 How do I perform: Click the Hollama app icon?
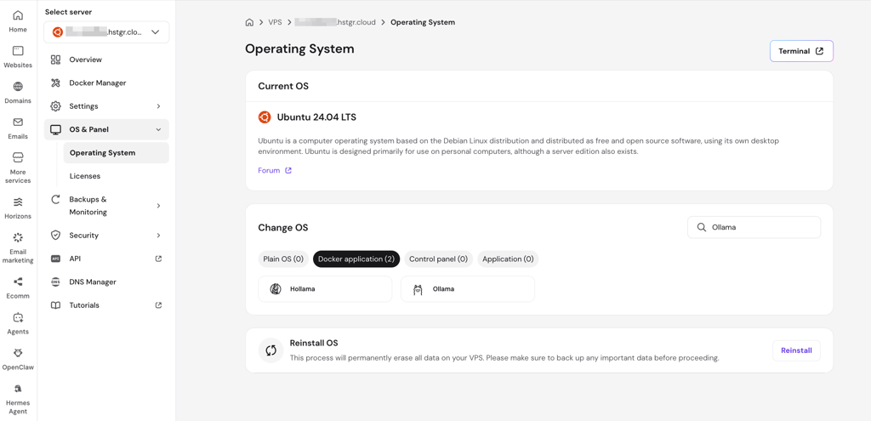(x=276, y=289)
